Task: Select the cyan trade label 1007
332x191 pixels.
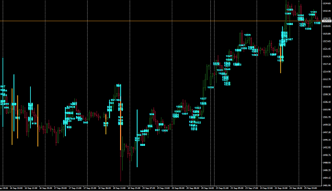Action: (x=185, y=114)
